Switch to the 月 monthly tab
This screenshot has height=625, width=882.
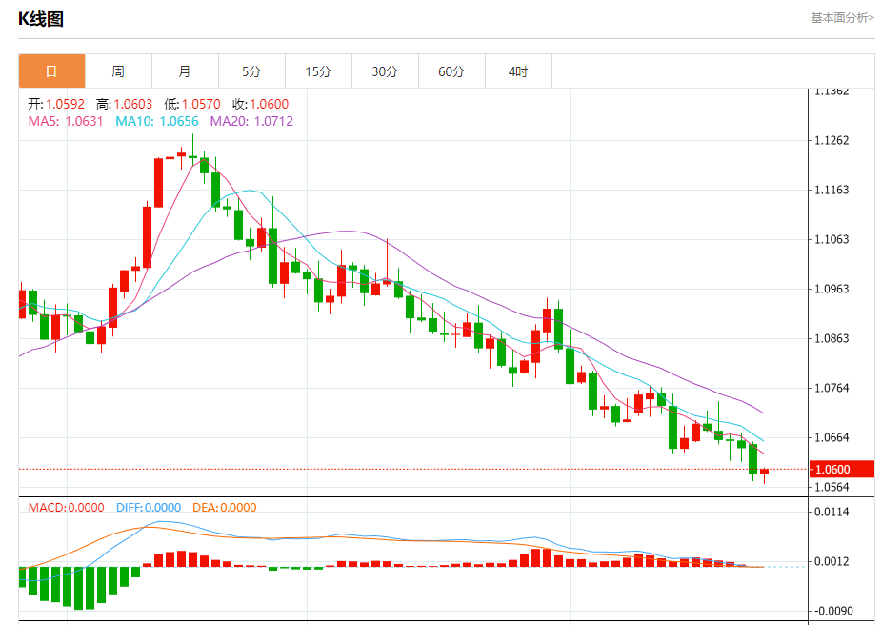185,71
